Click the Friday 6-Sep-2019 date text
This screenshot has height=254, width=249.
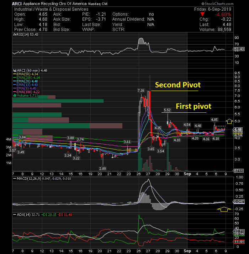213,9
